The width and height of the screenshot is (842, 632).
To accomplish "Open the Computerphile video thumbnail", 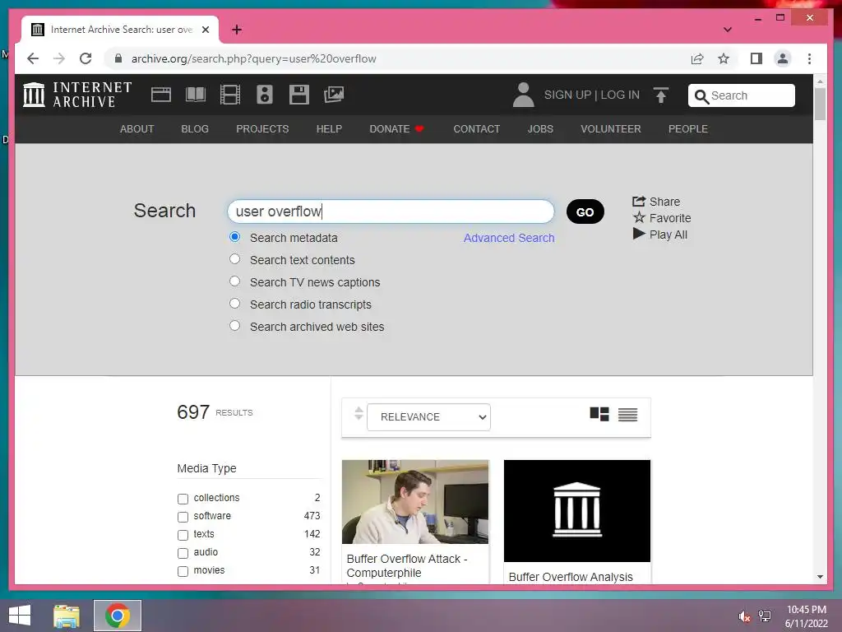I will pyautogui.click(x=415, y=501).
